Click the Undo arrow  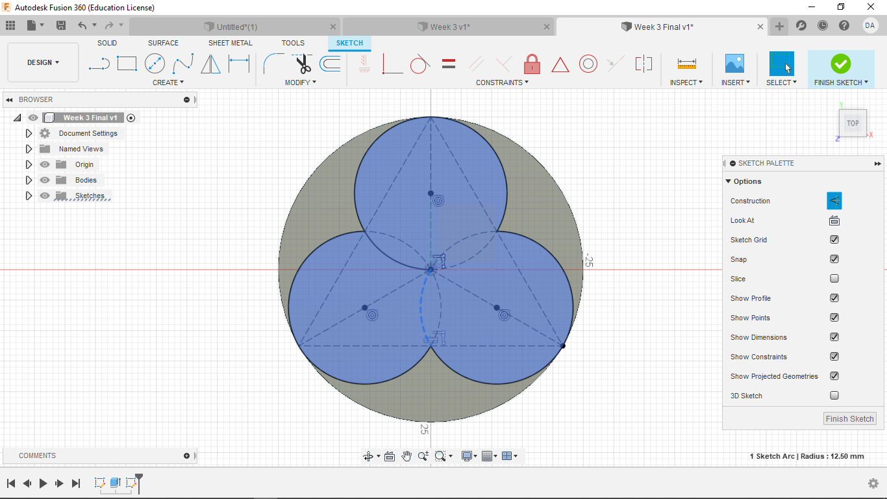click(82, 26)
